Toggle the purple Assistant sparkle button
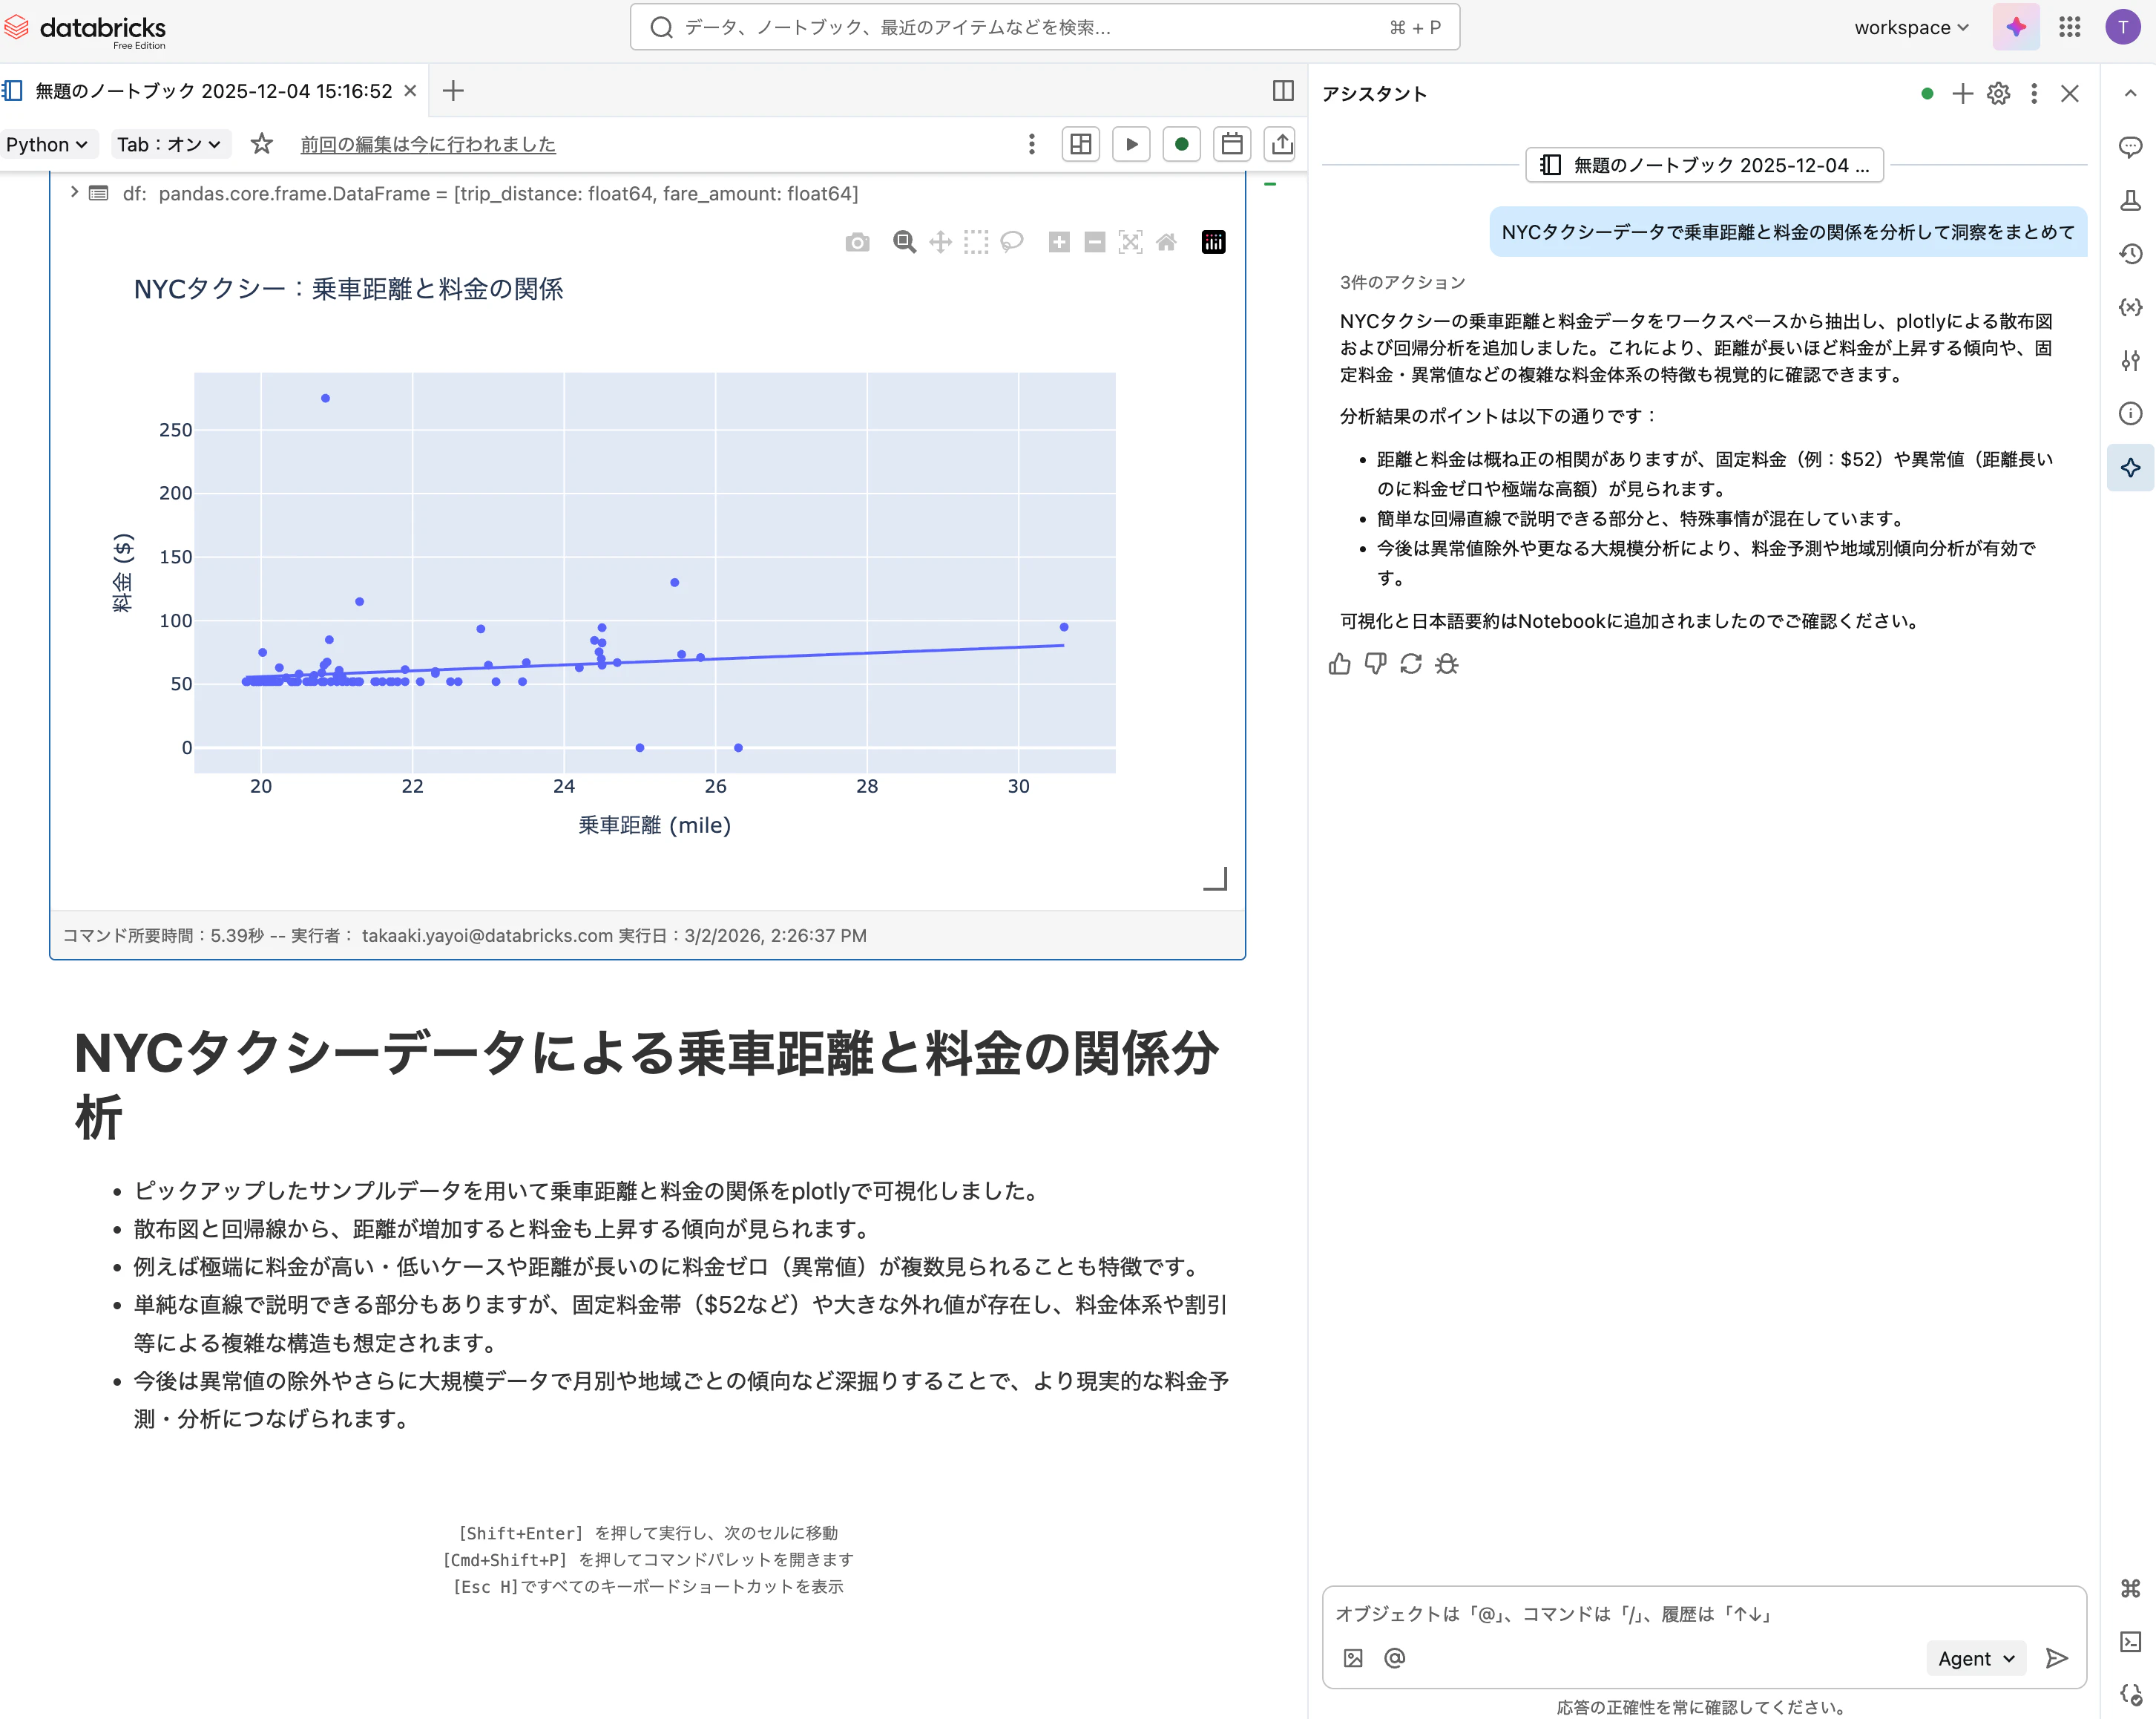Viewport: 2156px width, 1719px height. pyautogui.click(x=2016, y=27)
